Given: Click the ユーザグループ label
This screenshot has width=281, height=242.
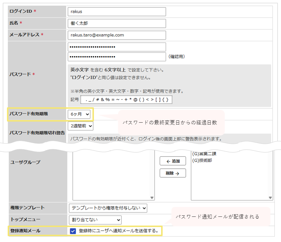Looking at the screenshot, I should pyautogui.click(x=25, y=162).
